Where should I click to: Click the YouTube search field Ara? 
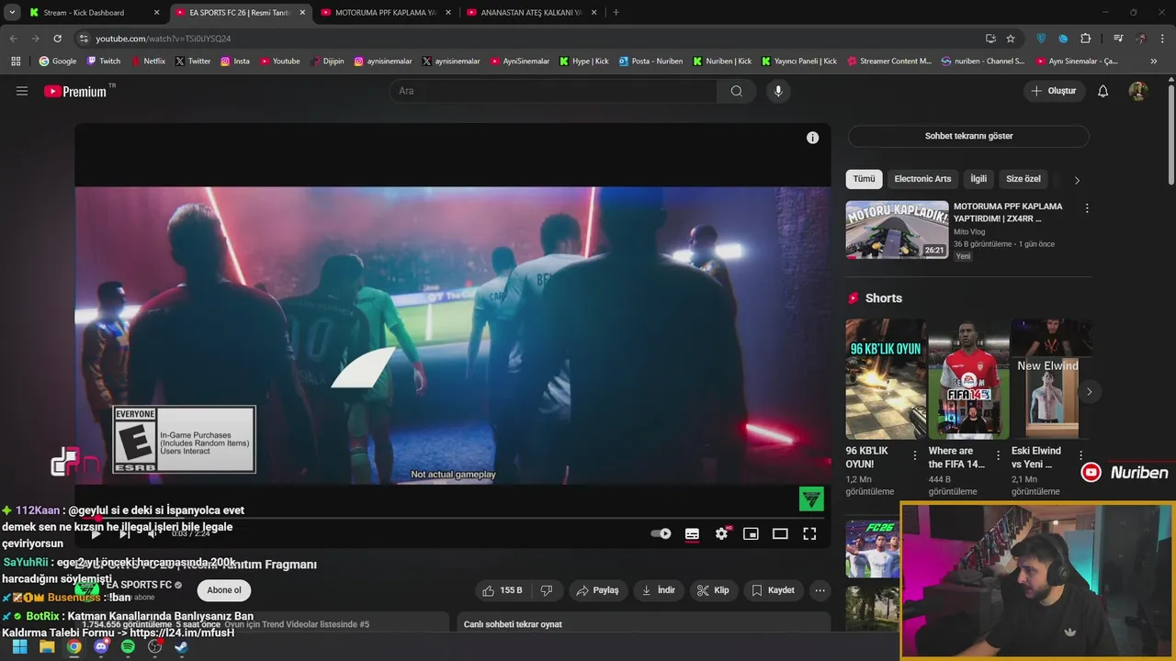click(x=553, y=91)
